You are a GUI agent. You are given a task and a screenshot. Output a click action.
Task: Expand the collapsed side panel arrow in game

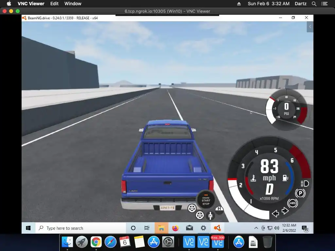tap(310, 27)
